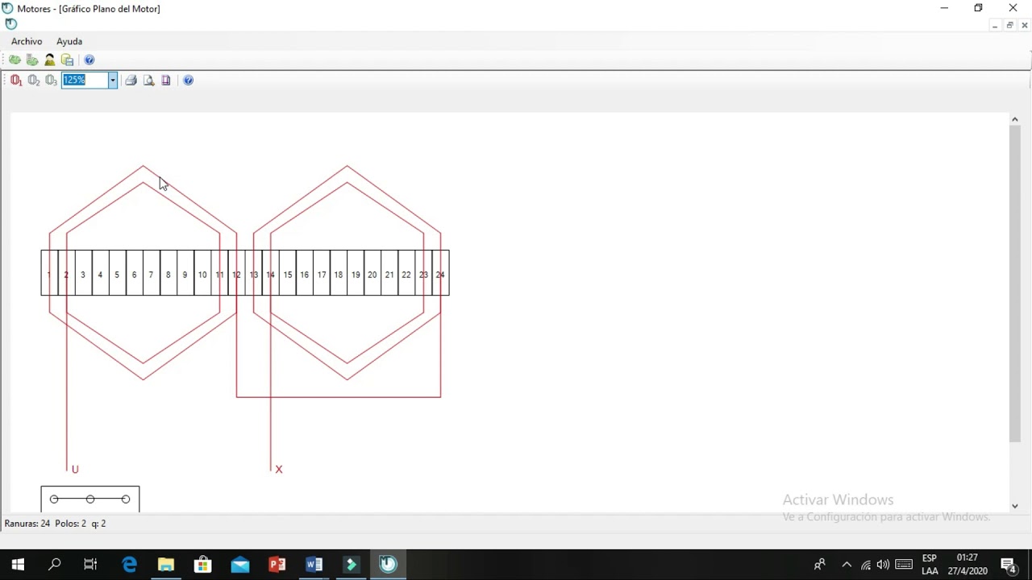Image resolution: width=1032 pixels, height=580 pixels.
Task: Click slot number 6 in the diagram
Action: pyautogui.click(x=134, y=275)
